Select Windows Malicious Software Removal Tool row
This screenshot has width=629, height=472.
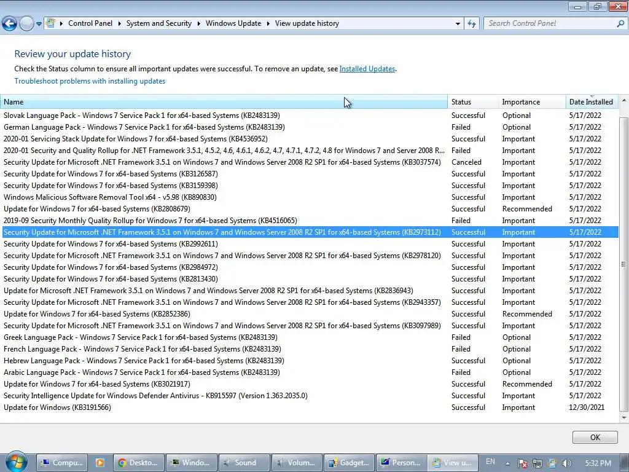[x=310, y=197]
